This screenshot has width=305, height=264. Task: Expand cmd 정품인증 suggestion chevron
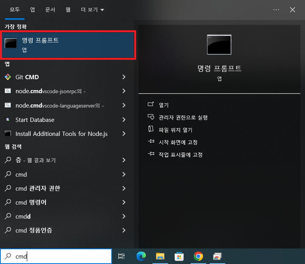tap(124, 230)
